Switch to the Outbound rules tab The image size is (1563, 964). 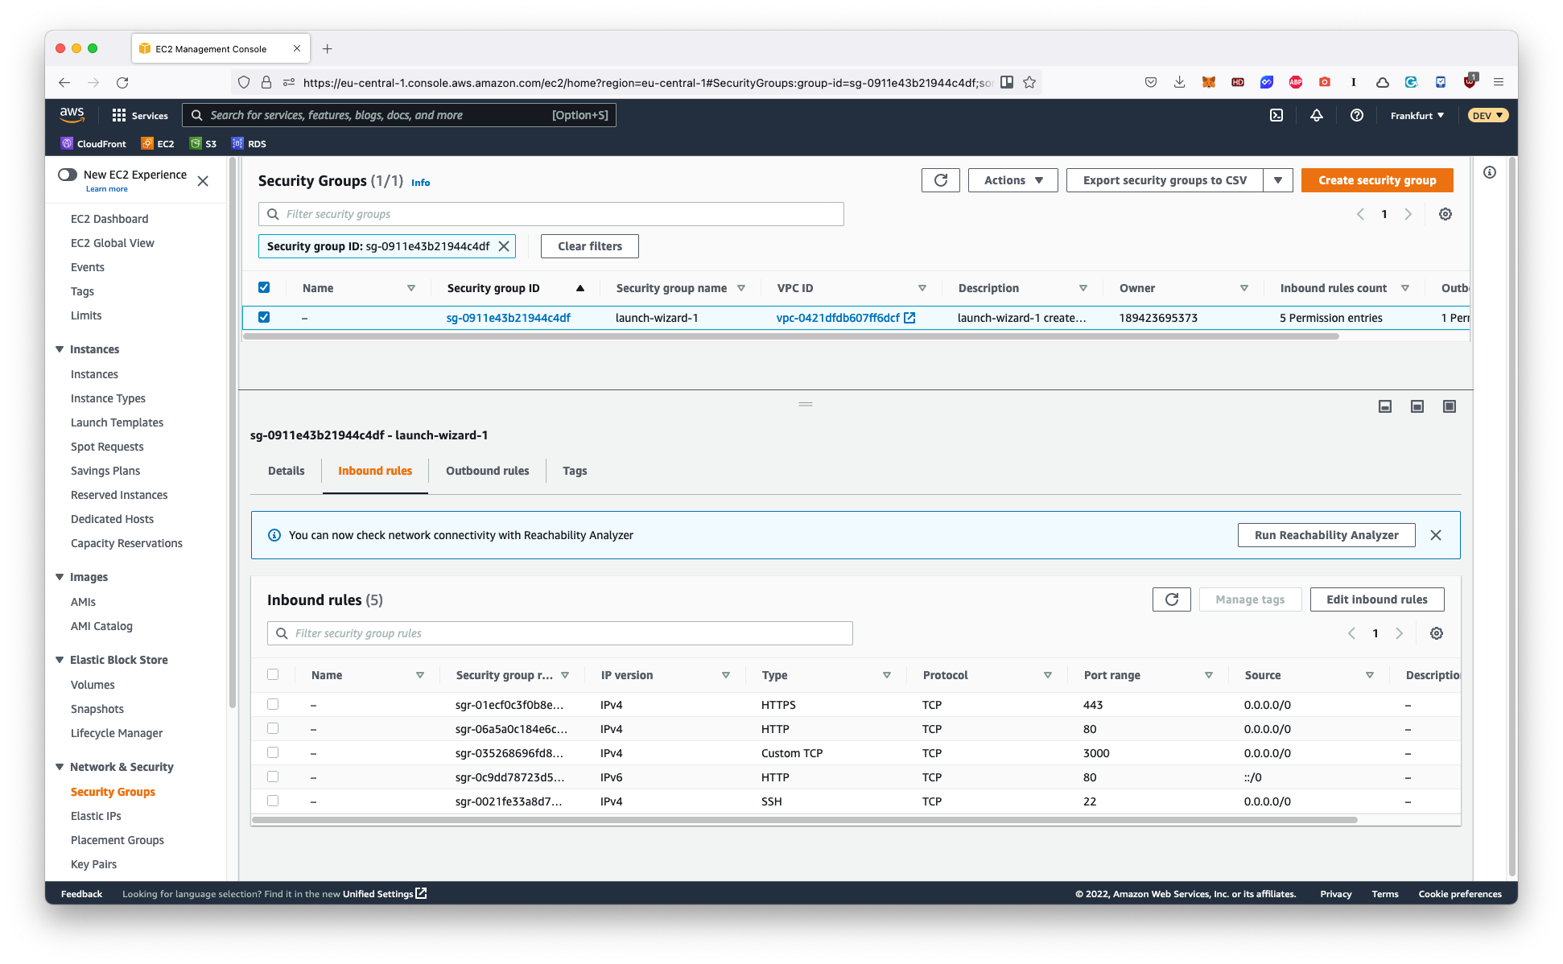point(488,470)
